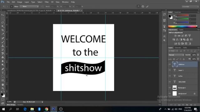Open the Opacity slider dropdown arrow
The height and width of the screenshot is (112, 200).
(x=198, y=55)
